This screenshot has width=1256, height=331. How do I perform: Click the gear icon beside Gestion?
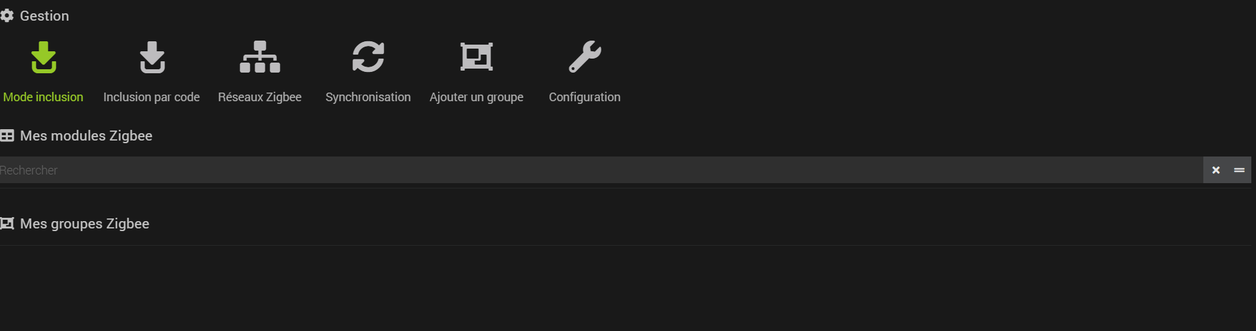(x=7, y=15)
